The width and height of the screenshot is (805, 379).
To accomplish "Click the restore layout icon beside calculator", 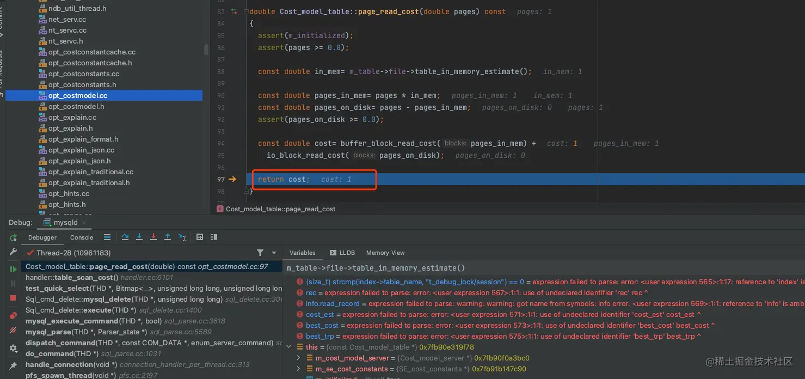I will click(x=214, y=237).
